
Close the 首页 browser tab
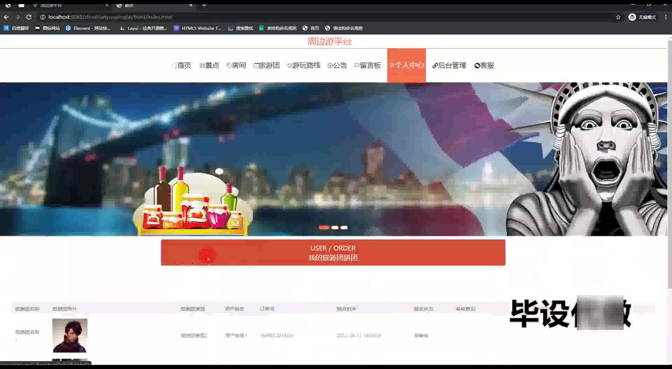(191, 5)
